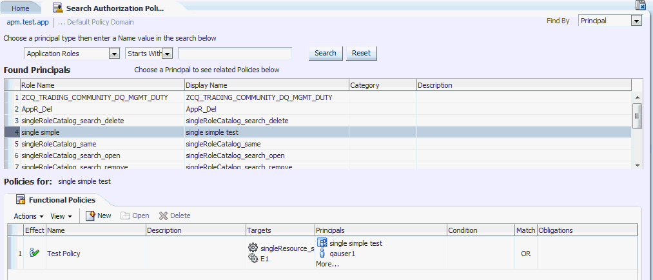Image resolution: width=653 pixels, height=280 pixels.
Task: Select singleRoleCatalog_search_remove role name
Action: 75,166
